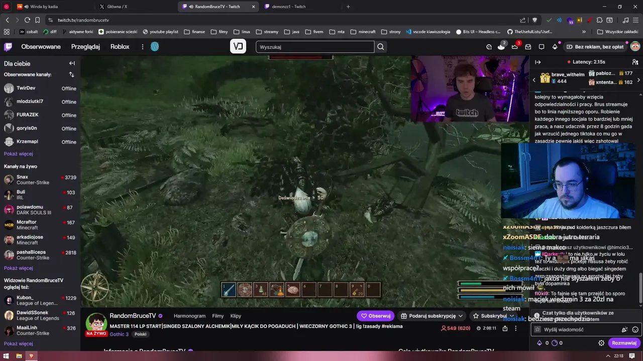643x361 pixels.
Task: Open chat settings gear icon
Action: (x=601, y=343)
